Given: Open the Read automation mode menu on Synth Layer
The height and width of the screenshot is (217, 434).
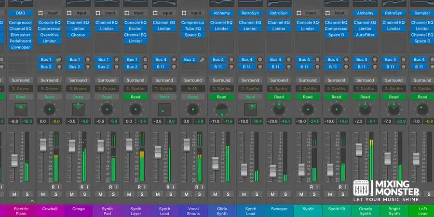Looking at the screenshot, I should [x=135, y=97].
